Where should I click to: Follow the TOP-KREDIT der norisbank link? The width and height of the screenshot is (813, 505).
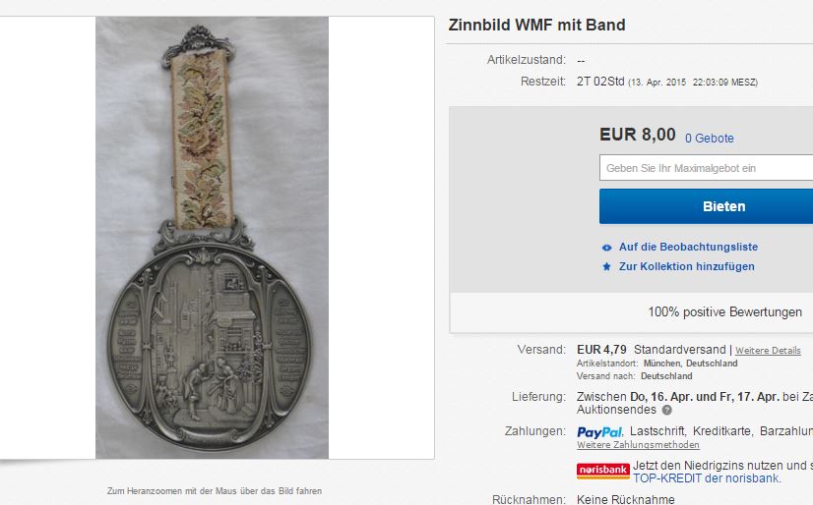point(707,478)
